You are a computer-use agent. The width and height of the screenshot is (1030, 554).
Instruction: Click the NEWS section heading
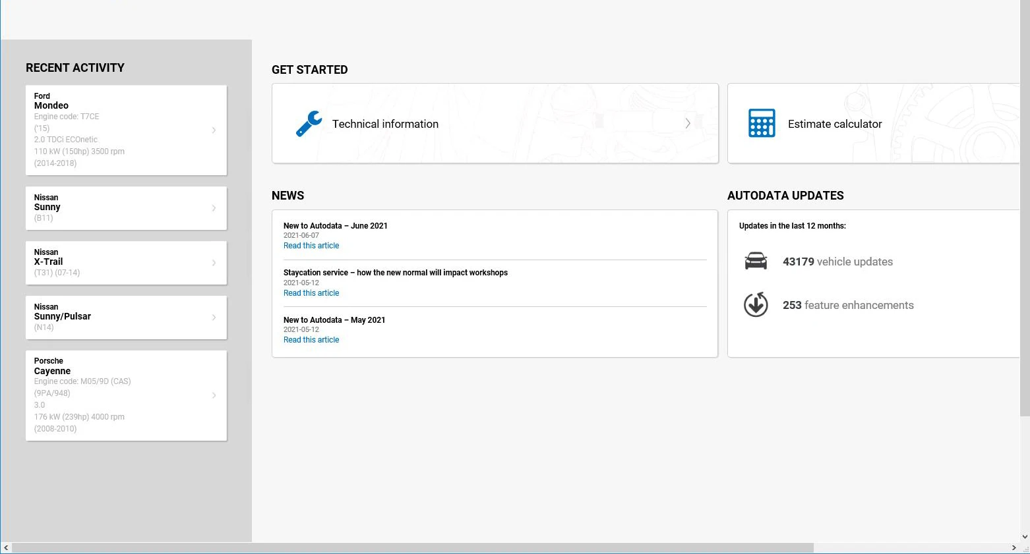coord(288,196)
